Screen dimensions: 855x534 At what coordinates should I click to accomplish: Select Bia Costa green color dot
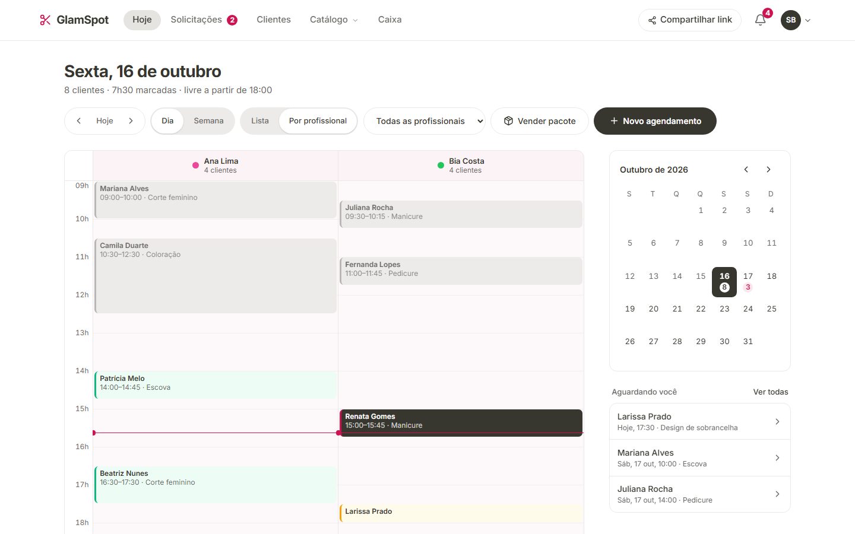(x=441, y=166)
